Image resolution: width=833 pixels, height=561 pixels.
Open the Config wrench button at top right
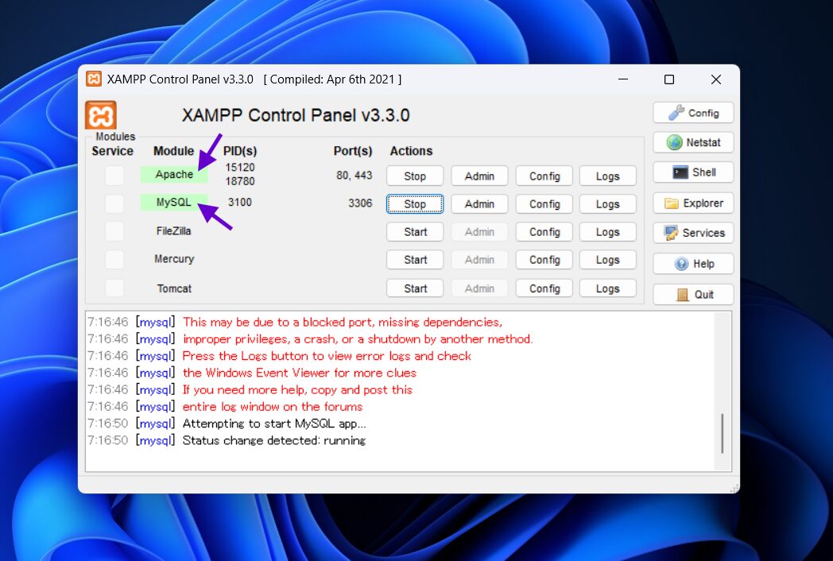(x=693, y=113)
